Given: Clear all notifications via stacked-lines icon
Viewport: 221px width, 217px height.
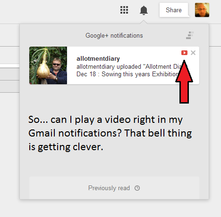Looking at the screenshot, I should click(x=189, y=35).
